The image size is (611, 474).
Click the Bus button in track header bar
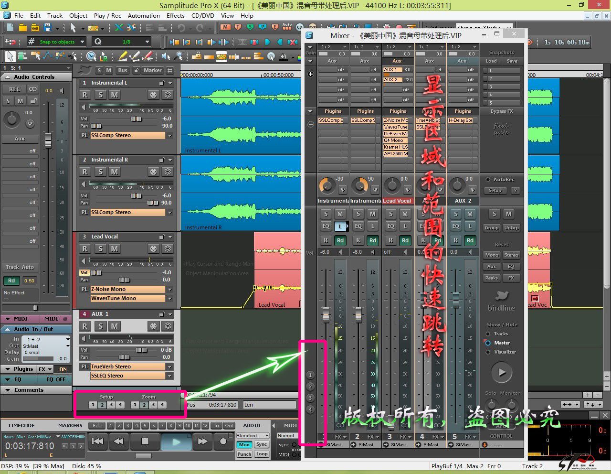pos(123,70)
